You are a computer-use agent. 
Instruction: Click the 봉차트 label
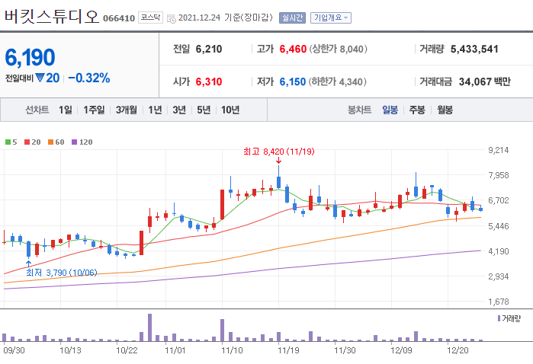(x=359, y=110)
